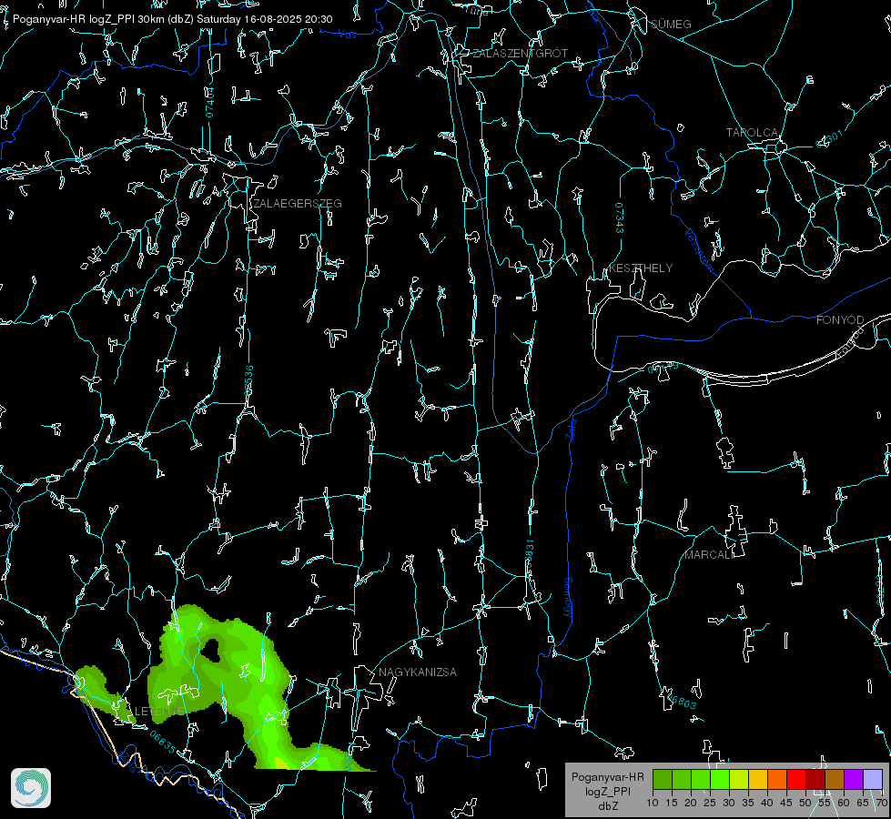
Task: Click road number label 07404
Action: tap(209, 102)
